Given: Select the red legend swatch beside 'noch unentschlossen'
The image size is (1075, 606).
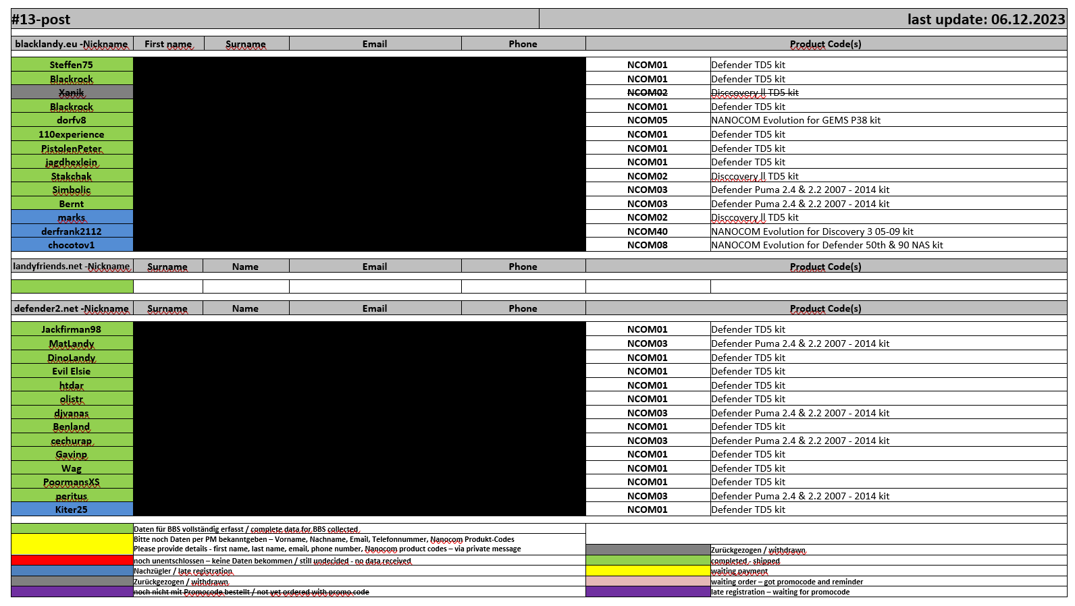Looking at the screenshot, I should 72,561.
